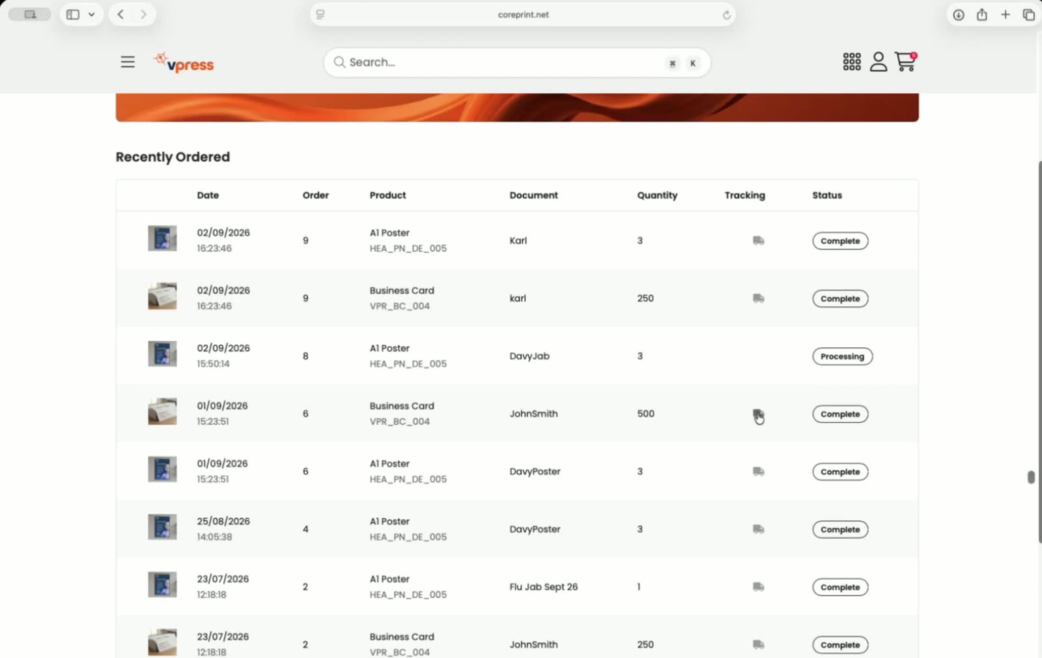Click the coreprint.net address bar
1042x658 pixels.
point(523,14)
